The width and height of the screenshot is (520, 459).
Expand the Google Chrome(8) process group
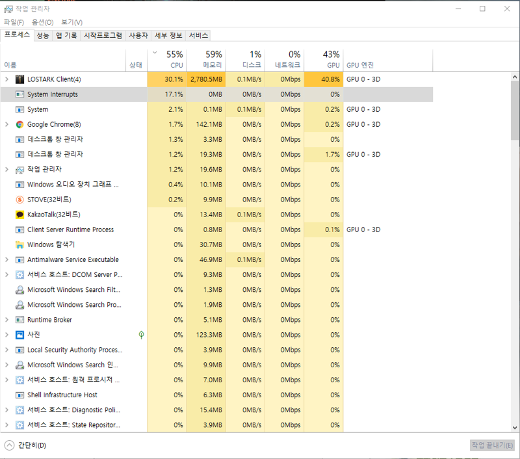coord(6,124)
